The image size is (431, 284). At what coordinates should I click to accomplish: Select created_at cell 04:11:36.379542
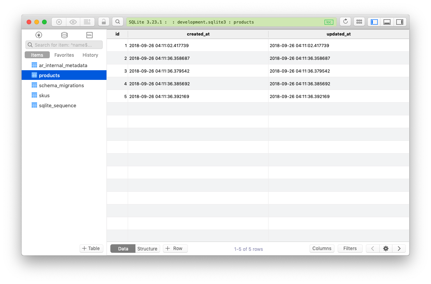[198, 71]
